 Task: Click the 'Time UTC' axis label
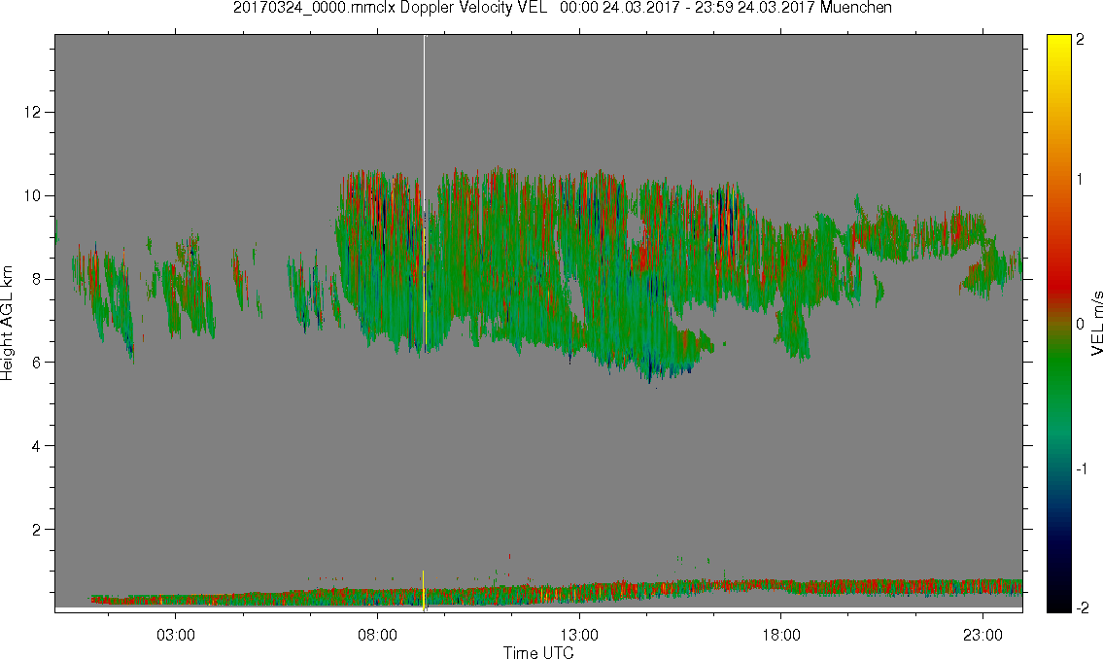pyautogui.click(x=538, y=652)
